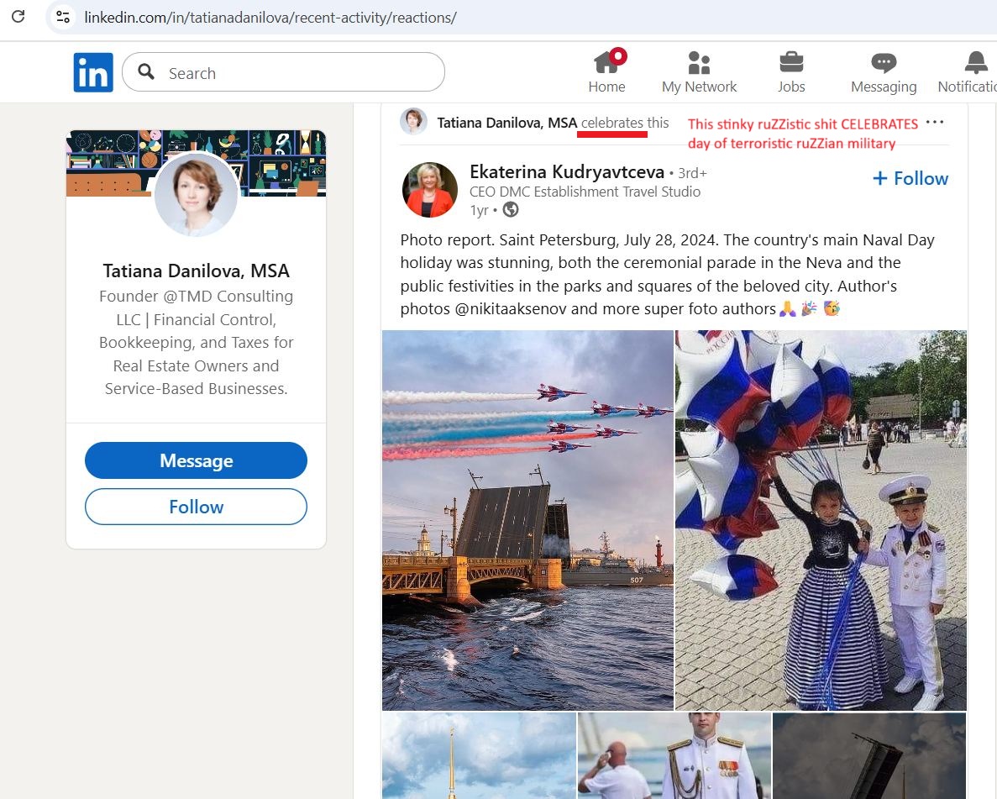Open the children with balloons photo
The image size is (997, 799).
point(821,520)
